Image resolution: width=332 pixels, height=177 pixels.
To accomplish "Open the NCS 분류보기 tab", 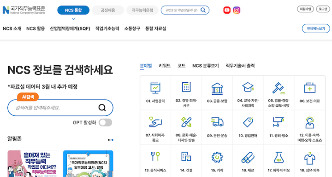I will 206,66.
